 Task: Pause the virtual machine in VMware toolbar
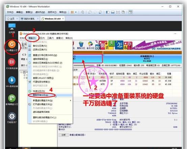click(72, 12)
